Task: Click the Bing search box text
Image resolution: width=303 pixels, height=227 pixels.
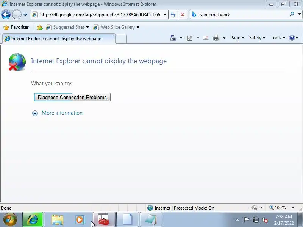Action: [214, 15]
